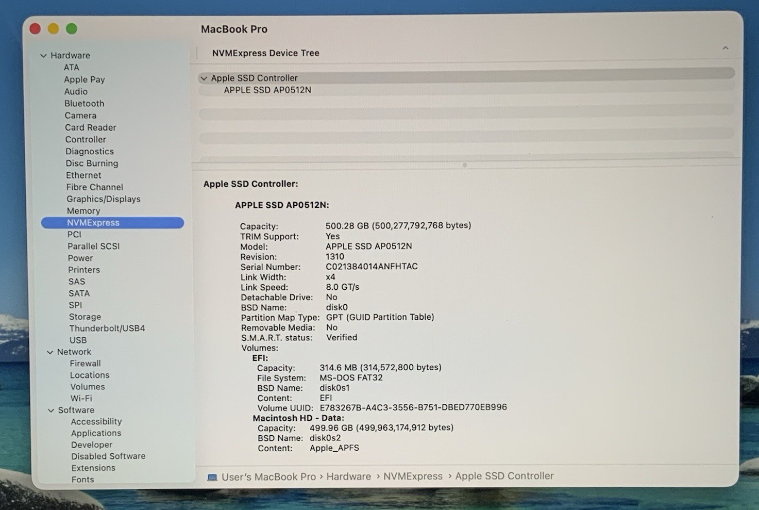The image size is (759, 510).
Task: Select Camera in the sidebar
Action: pyautogui.click(x=80, y=116)
